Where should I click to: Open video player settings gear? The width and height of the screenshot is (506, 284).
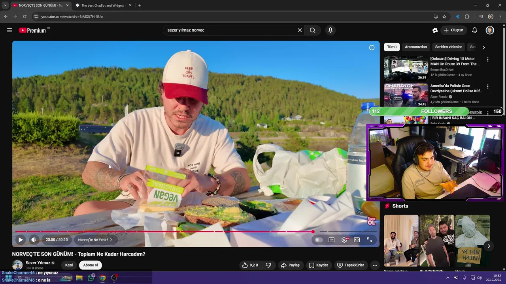344,239
